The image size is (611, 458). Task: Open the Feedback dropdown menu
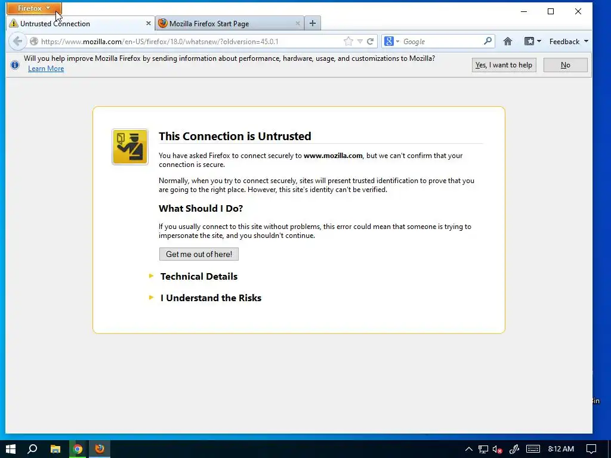click(x=569, y=41)
